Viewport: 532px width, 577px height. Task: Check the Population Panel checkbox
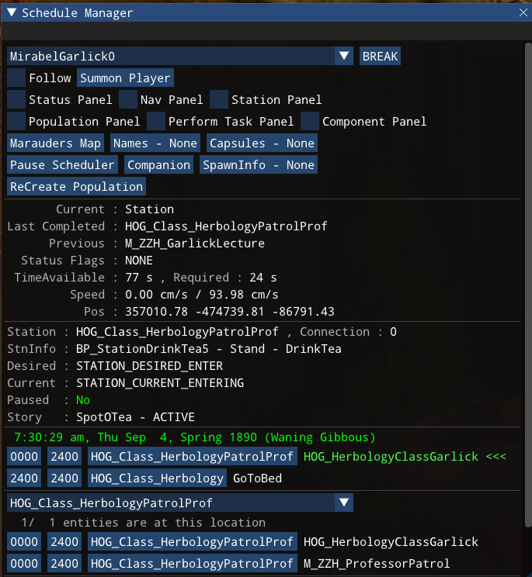(x=16, y=121)
